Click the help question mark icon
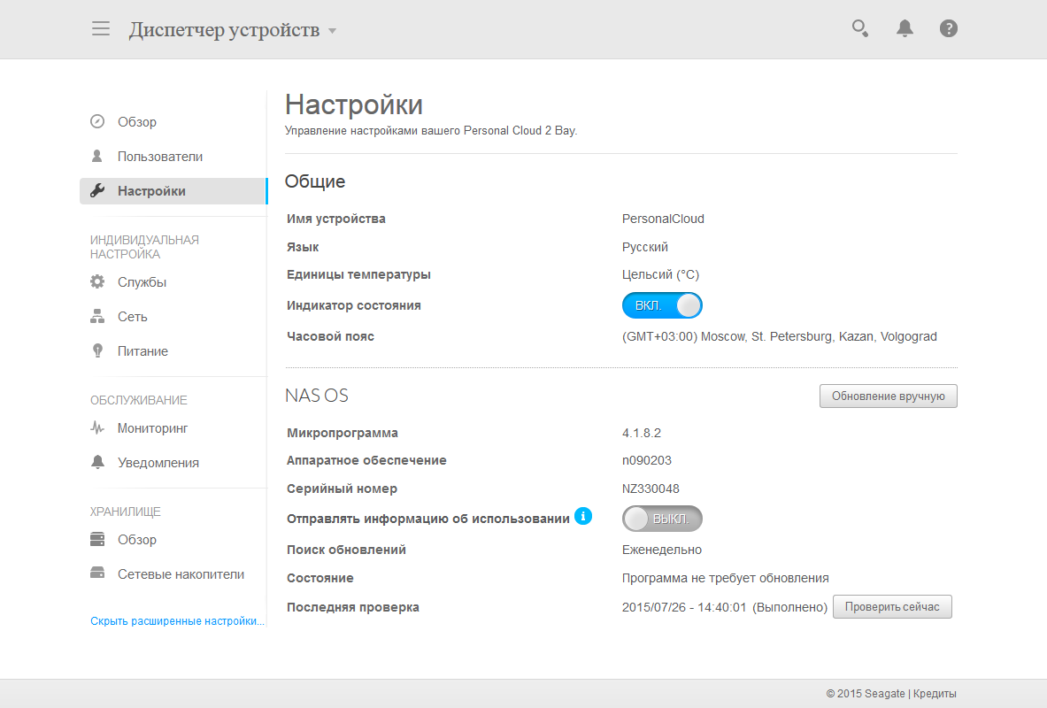The height and width of the screenshot is (708, 1047). 948,28
